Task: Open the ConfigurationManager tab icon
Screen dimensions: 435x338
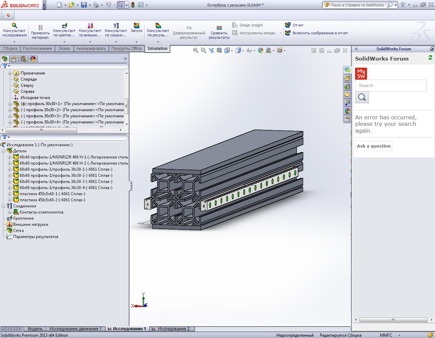Action: click(23, 59)
